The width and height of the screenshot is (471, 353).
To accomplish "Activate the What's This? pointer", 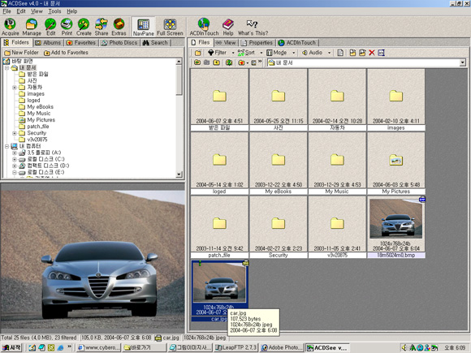I will point(253,27).
